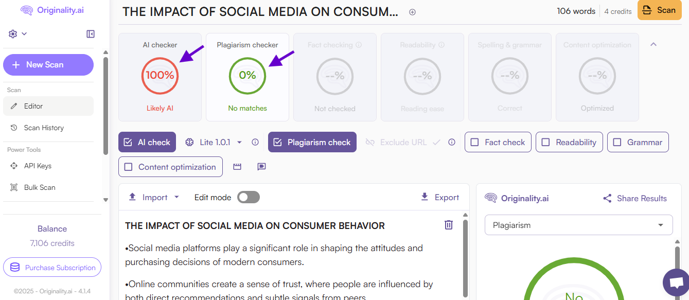Click the document title text field
689x300 pixels.
pyautogui.click(x=260, y=12)
